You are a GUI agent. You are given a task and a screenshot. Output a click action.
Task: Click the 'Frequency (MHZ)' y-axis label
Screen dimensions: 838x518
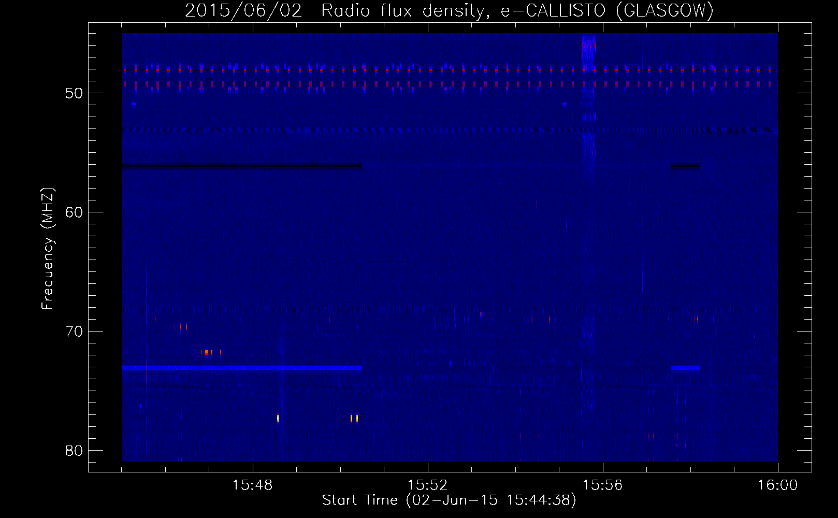pos(48,249)
